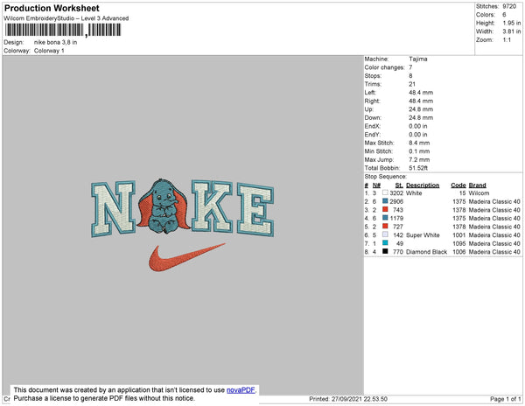
Task: Click the Max Stitch value 8.4 mm
Action: pos(419,143)
